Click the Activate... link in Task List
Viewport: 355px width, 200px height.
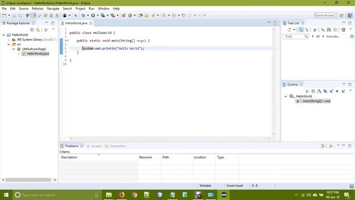coord(333,36)
